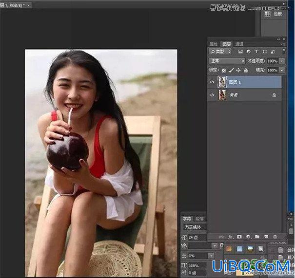
Task: Toggle lock all padlock icon
Action: point(246,71)
